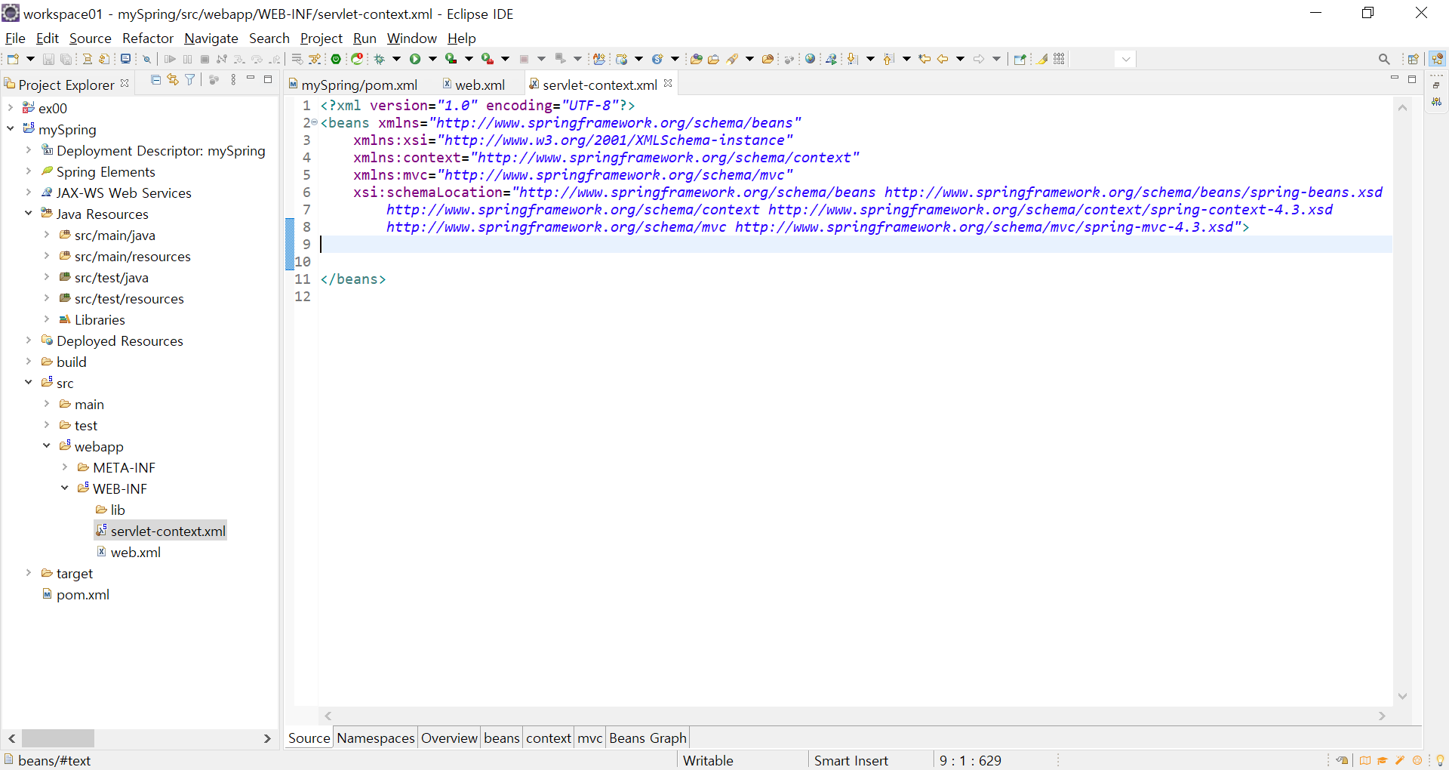The height and width of the screenshot is (770, 1449).
Task: Maximize the editor area
Action: pyautogui.click(x=1412, y=79)
